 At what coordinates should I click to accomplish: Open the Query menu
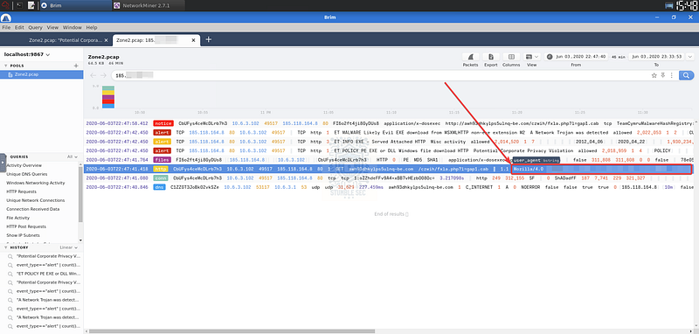35,27
